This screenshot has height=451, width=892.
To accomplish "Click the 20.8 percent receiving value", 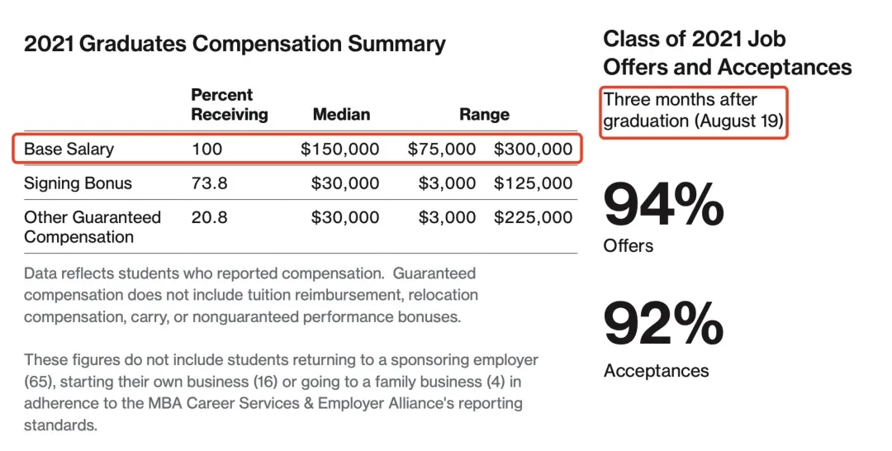I will tap(209, 217).
